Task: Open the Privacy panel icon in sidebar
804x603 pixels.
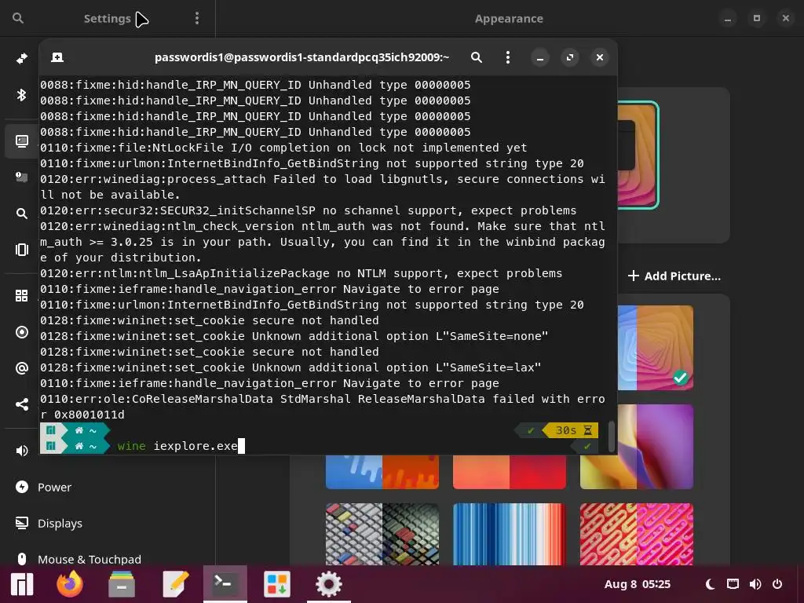Action: pos(21,332)
